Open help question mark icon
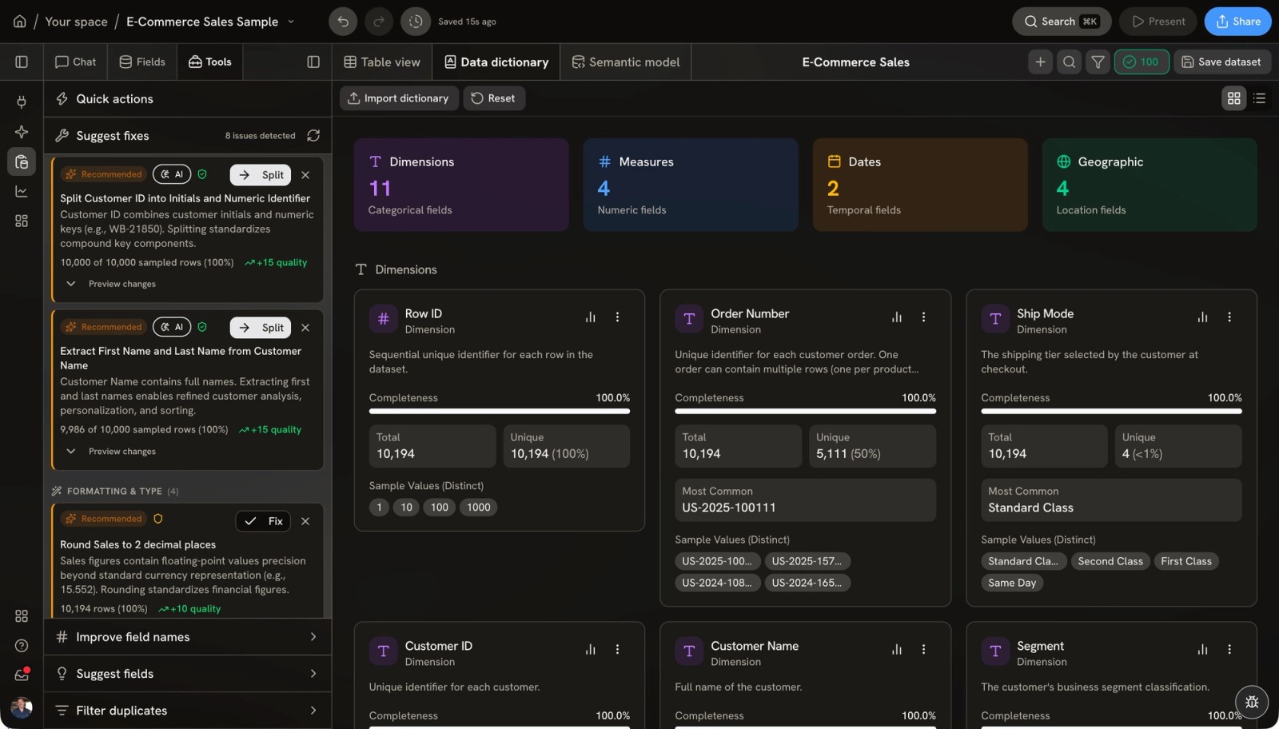This screenshot has width=1279, height=729. pyautogui.click(x=22, y=646)
